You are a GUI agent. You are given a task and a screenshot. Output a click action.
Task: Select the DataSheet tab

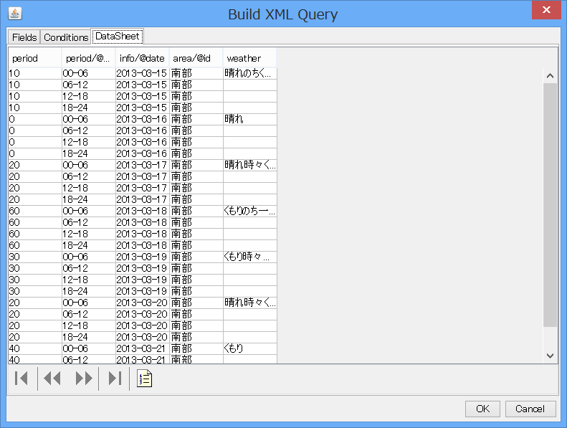click(x=118, y=37)
